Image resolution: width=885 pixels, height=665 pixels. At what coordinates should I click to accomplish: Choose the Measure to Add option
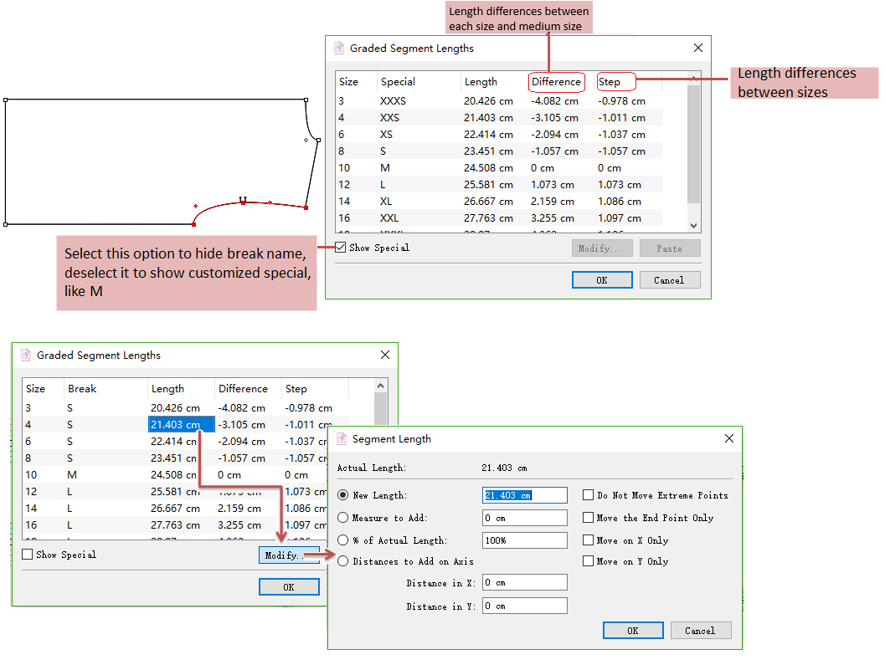coord(342,518)
